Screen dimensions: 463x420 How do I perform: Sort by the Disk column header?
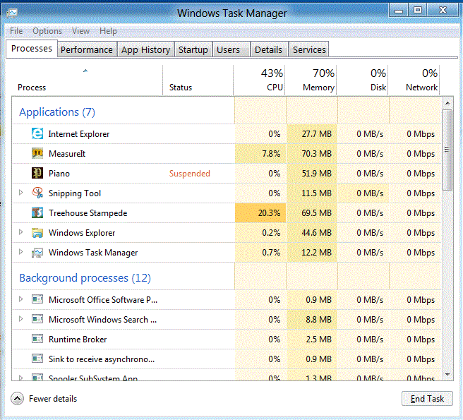click(362, 80)
